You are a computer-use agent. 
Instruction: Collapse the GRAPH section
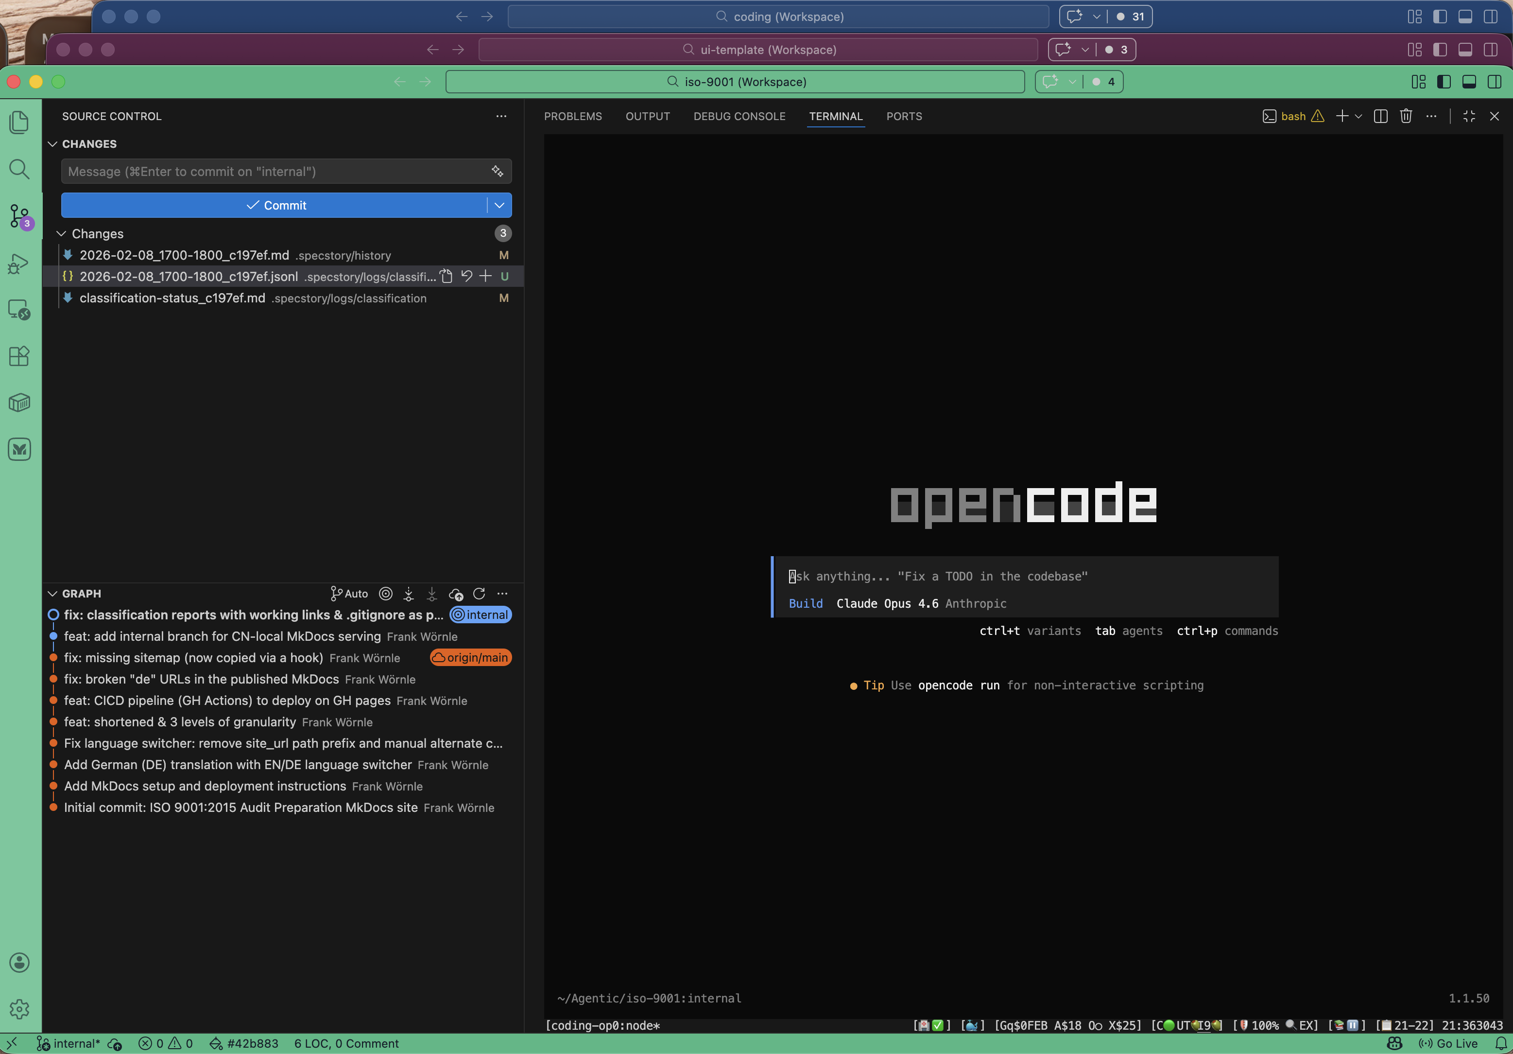click(53, 594)
